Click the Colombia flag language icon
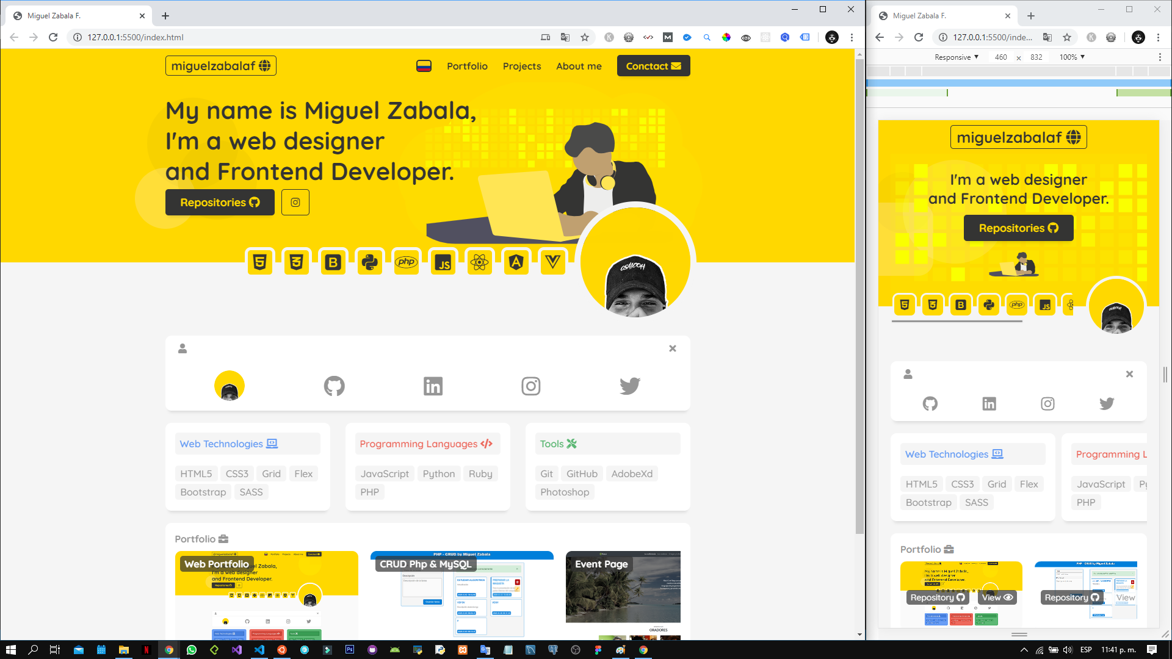 pos(424,66)
